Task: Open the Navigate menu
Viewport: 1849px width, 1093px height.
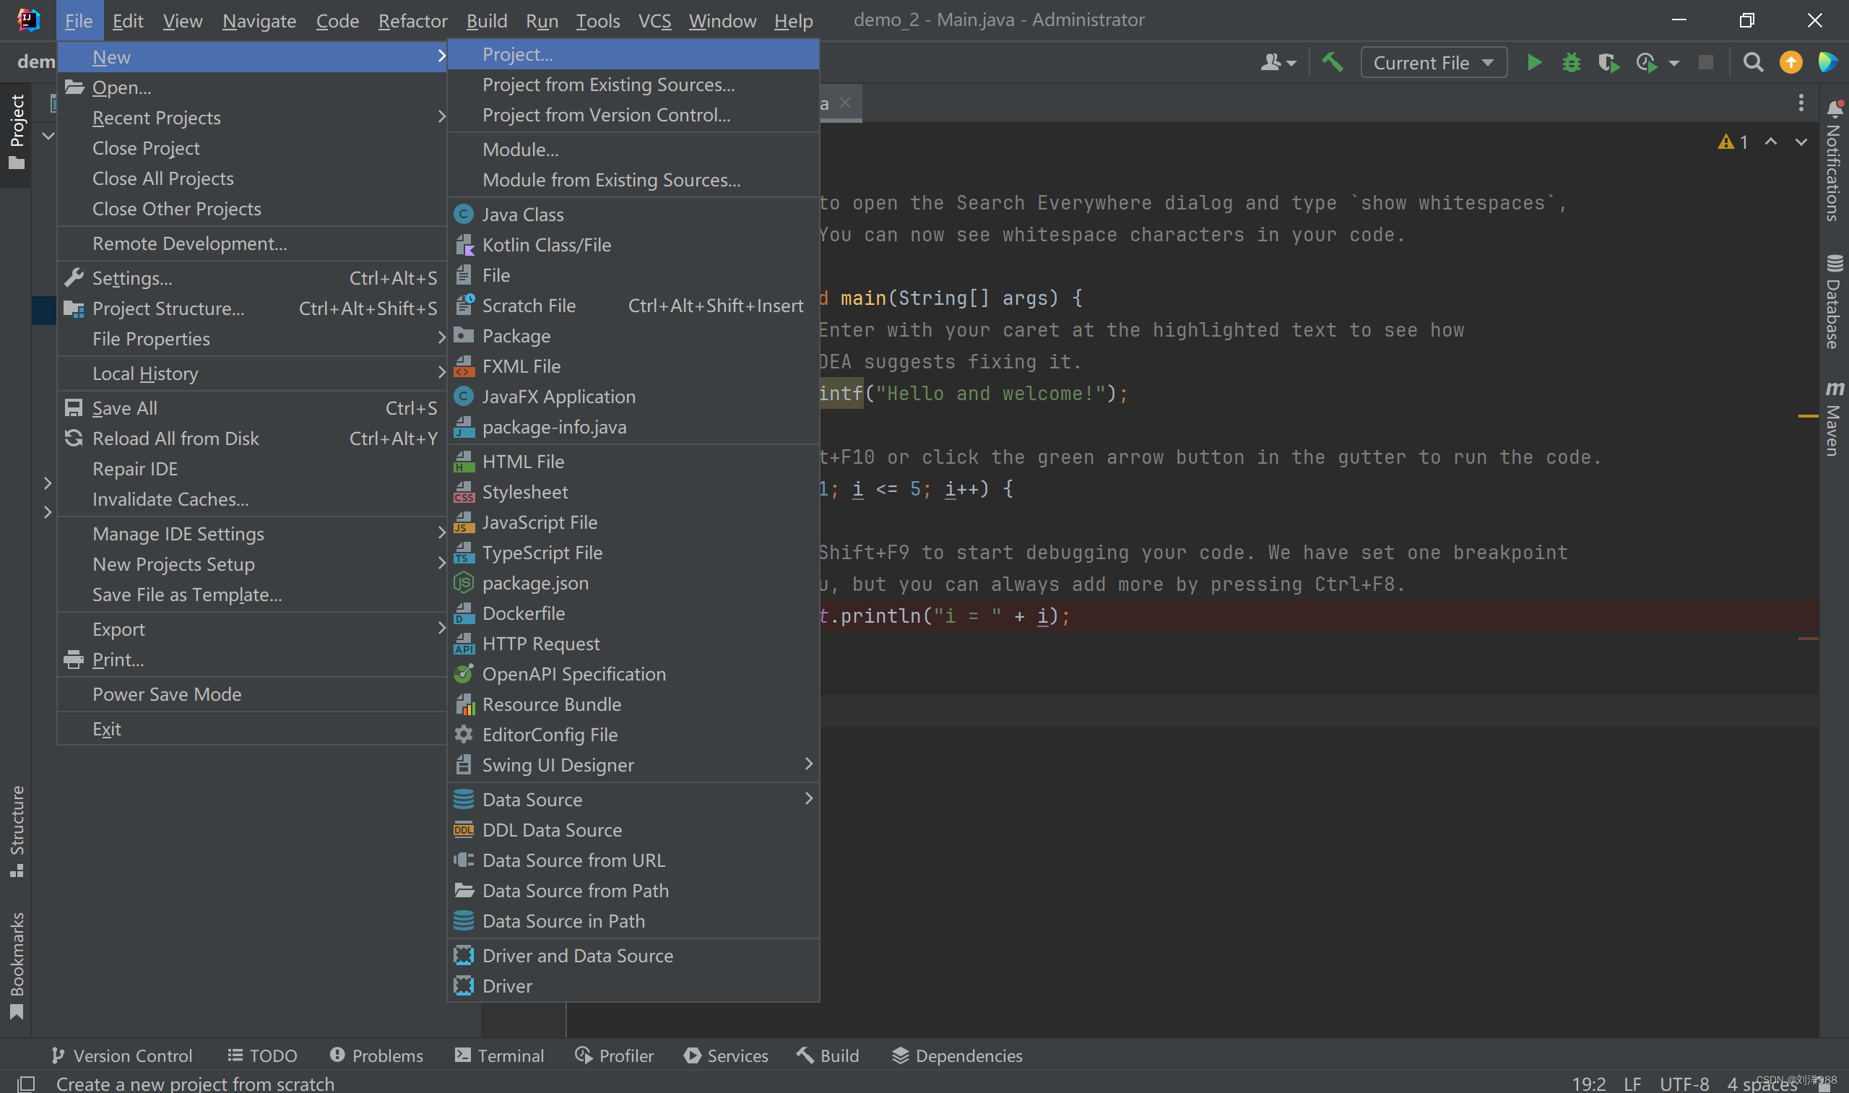Action: (x=259, y=21)
